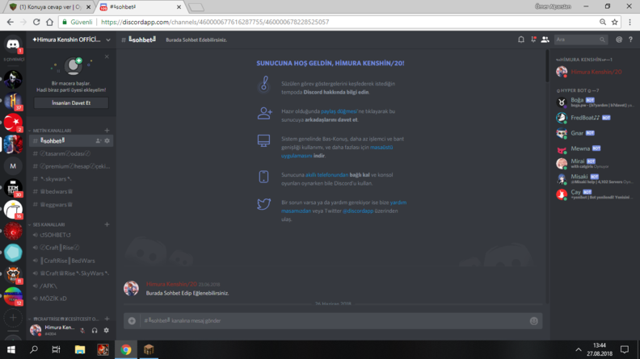Add a voice channel under SES KANALLARI
Viewport: 640px width, 359px height.
pyautogui.click(x=107, y=224)
